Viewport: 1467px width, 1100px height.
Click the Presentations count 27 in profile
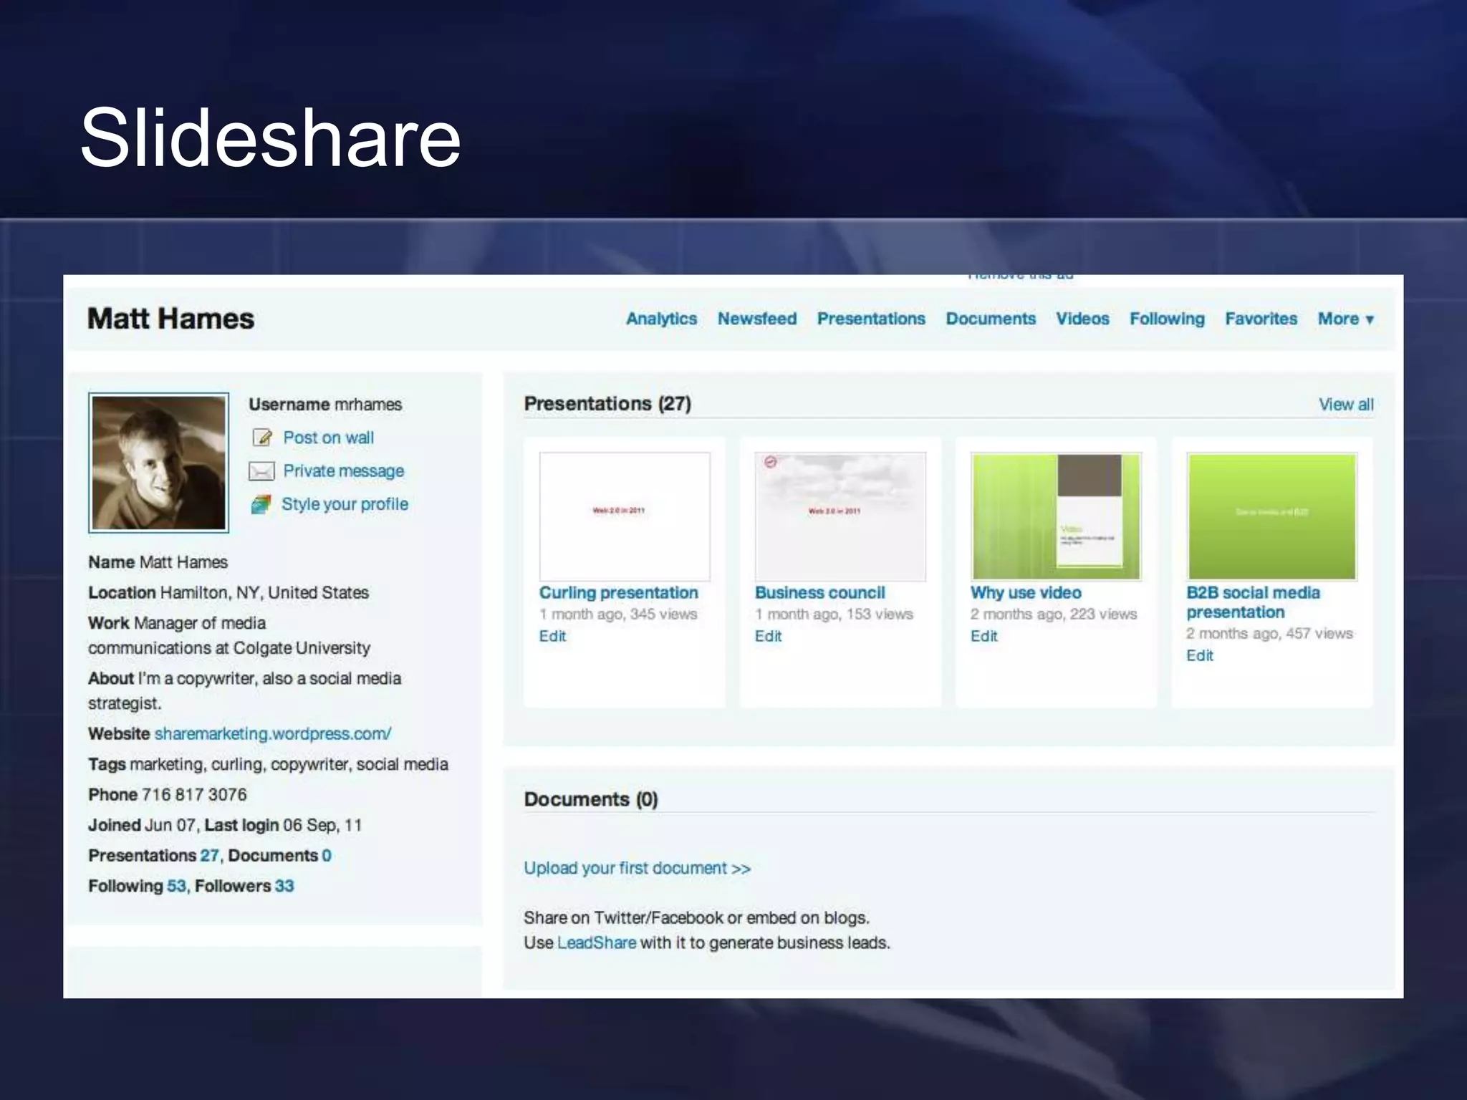[x=209, y=856]
